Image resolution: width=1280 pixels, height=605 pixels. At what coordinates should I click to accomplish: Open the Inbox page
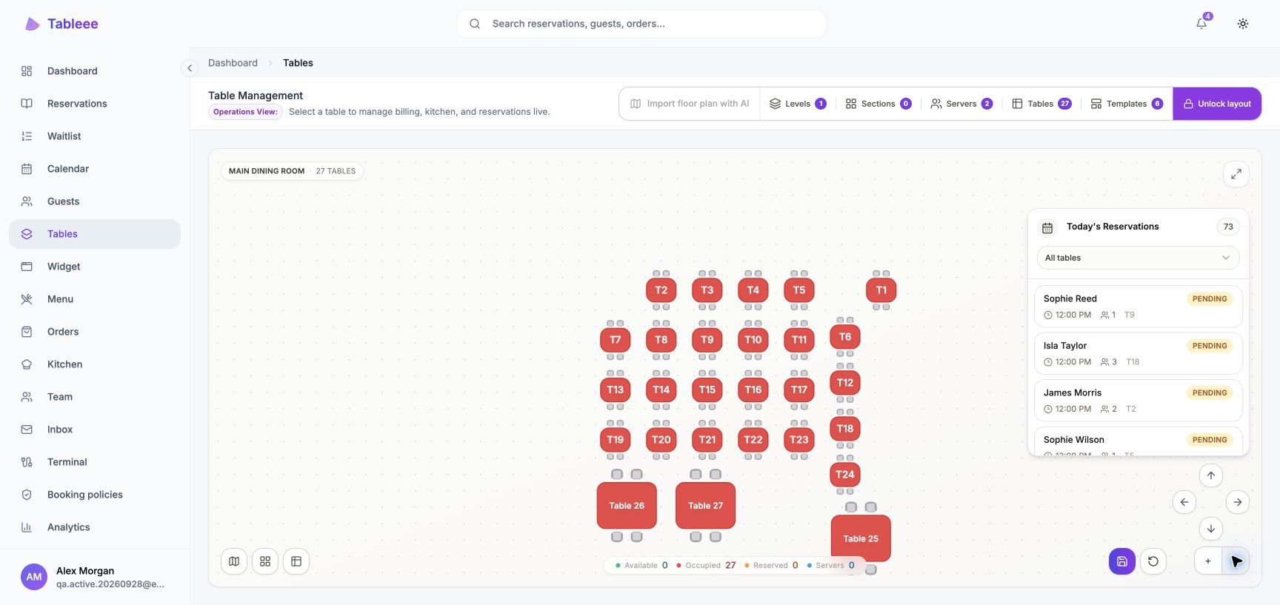tap(95, 429)
